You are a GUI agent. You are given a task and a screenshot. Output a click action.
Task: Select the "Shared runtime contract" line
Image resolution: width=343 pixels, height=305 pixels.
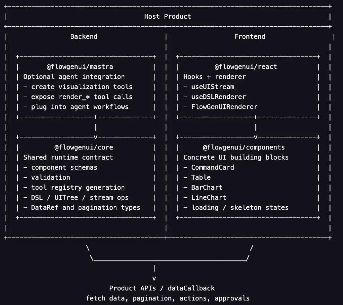[68, 157]
